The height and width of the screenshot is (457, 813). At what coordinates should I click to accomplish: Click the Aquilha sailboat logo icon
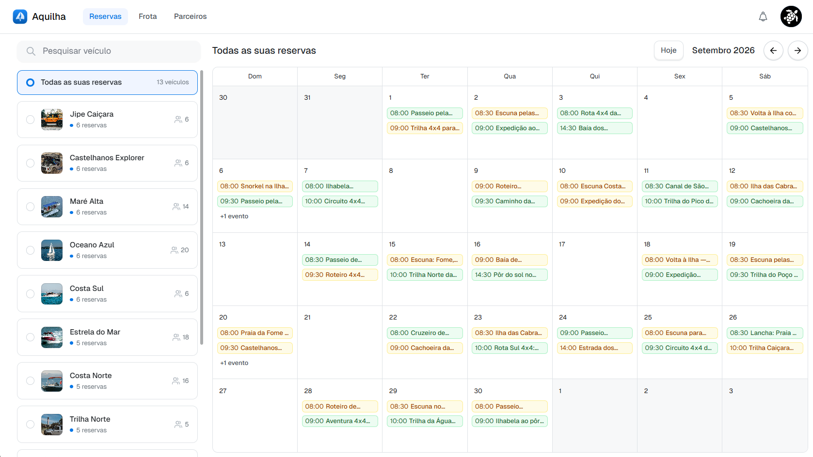coord(20,16)
